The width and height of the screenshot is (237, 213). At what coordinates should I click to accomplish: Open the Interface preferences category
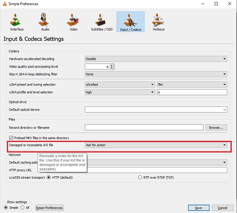click(17, 22)
